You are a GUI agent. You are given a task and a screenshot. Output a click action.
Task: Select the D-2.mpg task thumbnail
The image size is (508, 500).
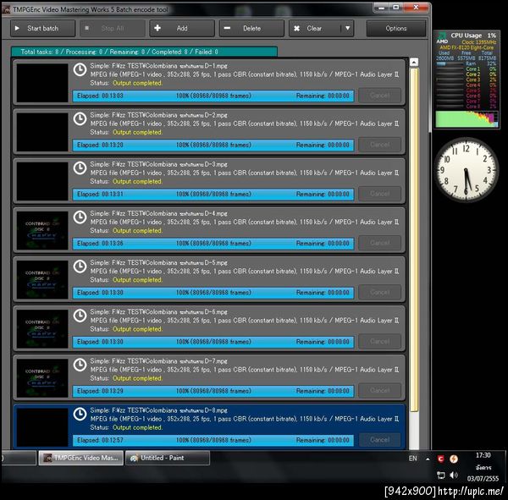pos(42,132)
